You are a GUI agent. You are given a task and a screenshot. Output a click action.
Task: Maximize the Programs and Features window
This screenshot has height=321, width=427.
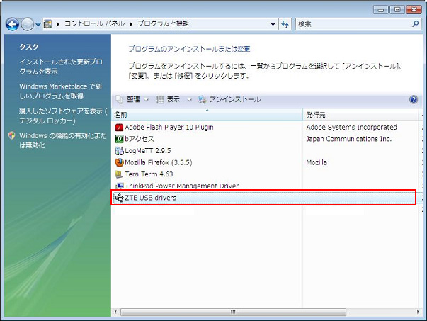point(397,10)
